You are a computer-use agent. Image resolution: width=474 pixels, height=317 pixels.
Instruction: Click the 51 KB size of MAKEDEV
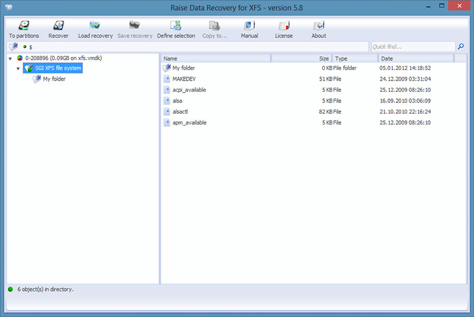click(325, 79)
